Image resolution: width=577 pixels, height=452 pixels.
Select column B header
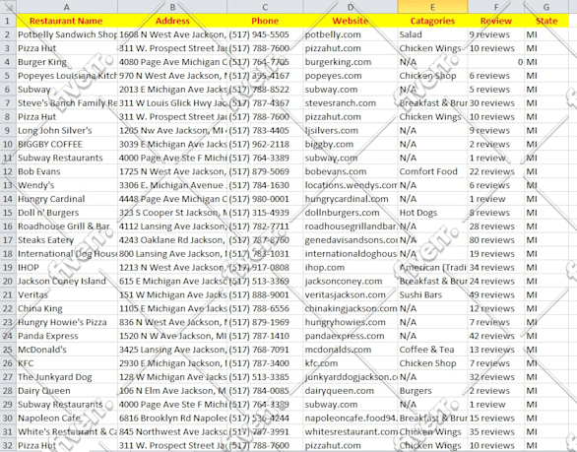pos(172,7)
